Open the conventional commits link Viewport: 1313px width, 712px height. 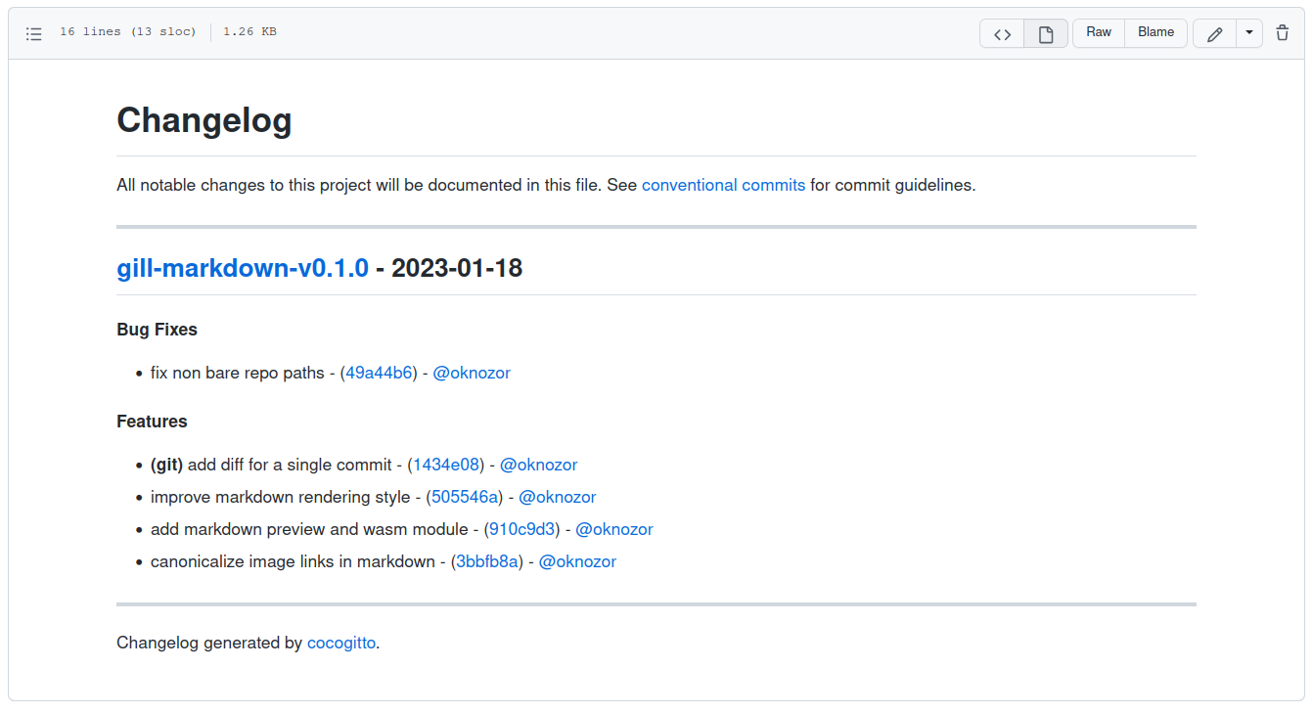point(723,185)
